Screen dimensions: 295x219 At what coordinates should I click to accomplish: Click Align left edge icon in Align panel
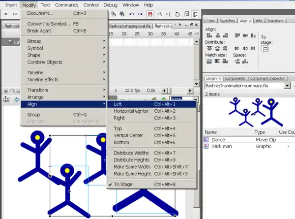[209, 35]
